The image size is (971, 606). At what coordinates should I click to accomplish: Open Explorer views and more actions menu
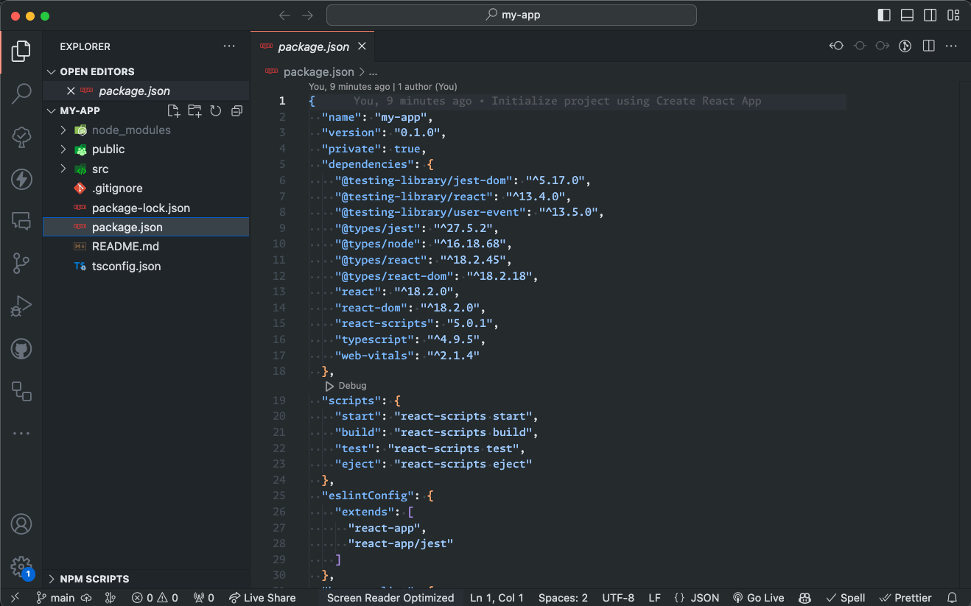(230, 46)
